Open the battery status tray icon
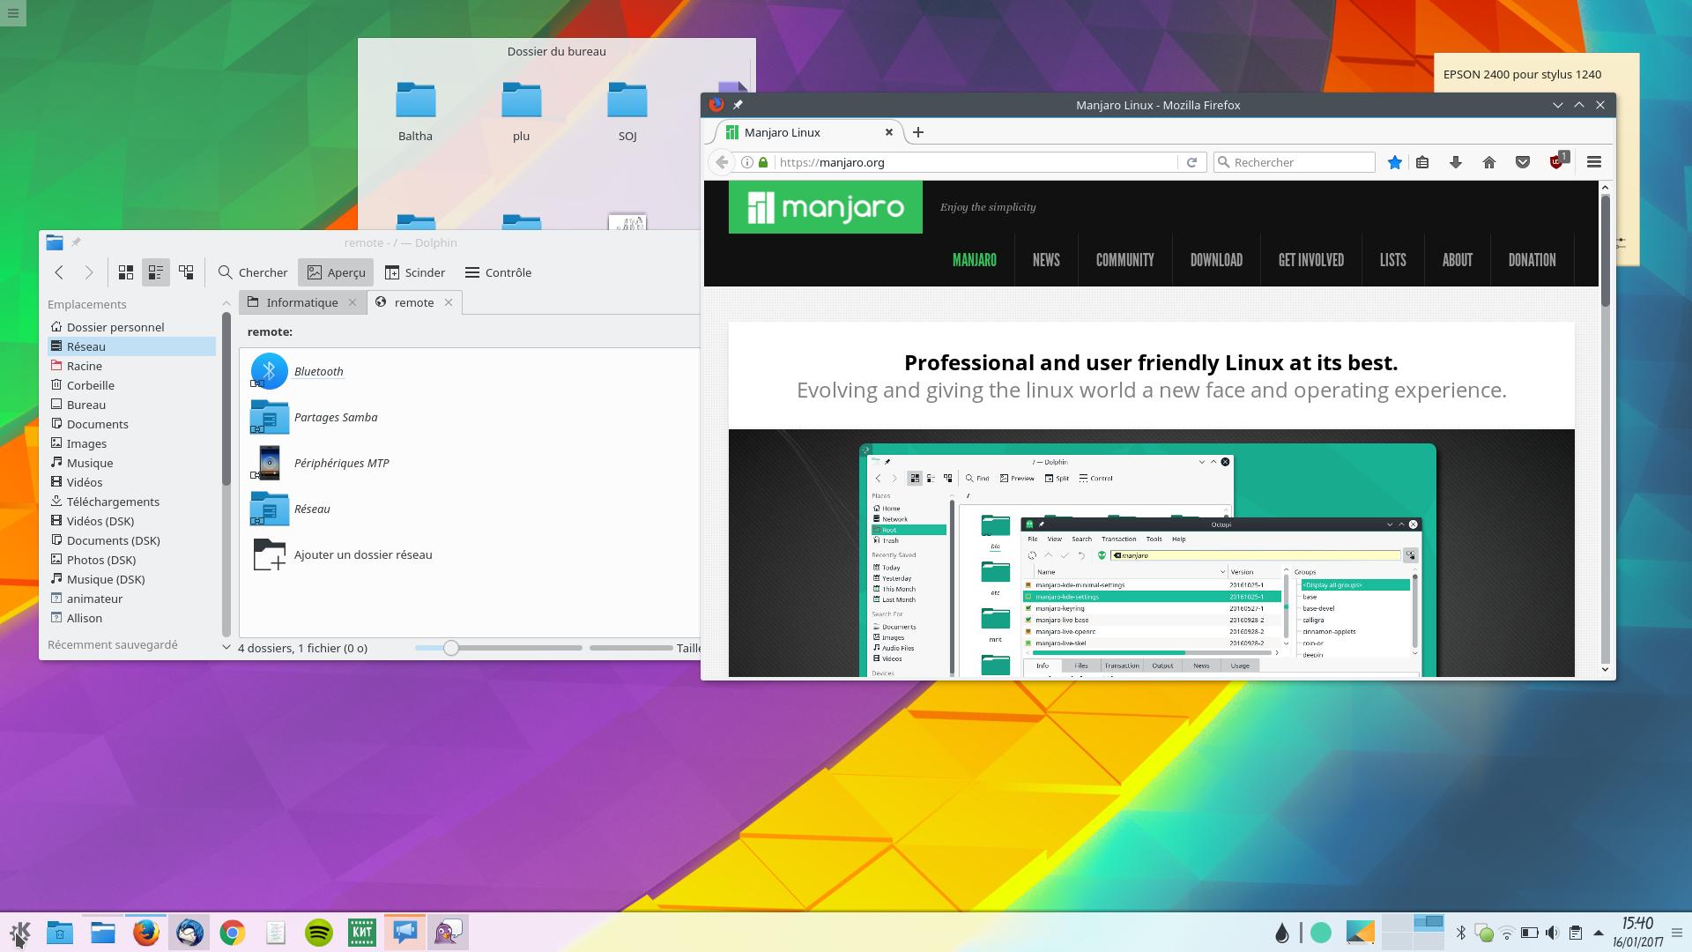The height and width of the screenshot is (952, 1692). [1530, 933]
